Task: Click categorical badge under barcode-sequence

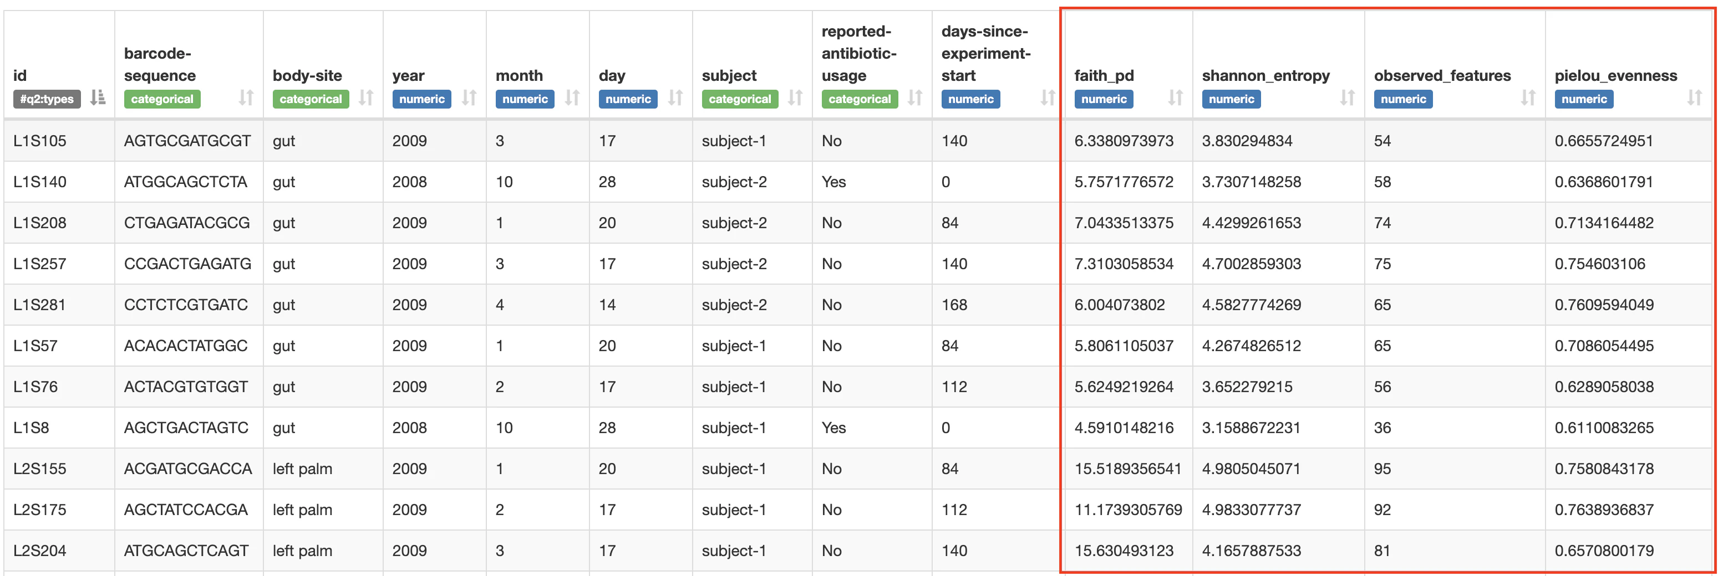Action: [162, 99]
